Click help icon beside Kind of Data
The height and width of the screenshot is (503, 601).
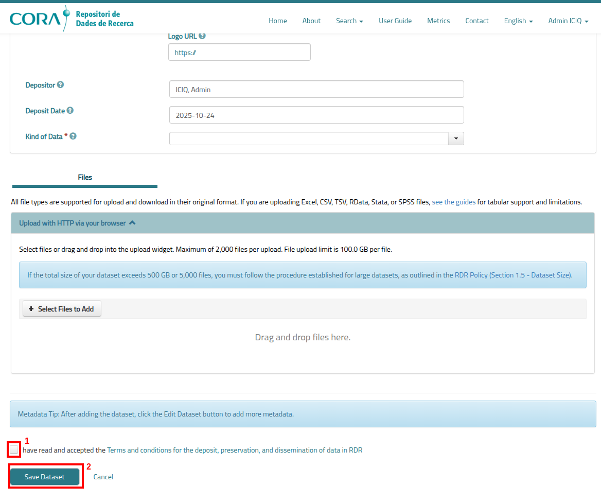click(73, 136)
